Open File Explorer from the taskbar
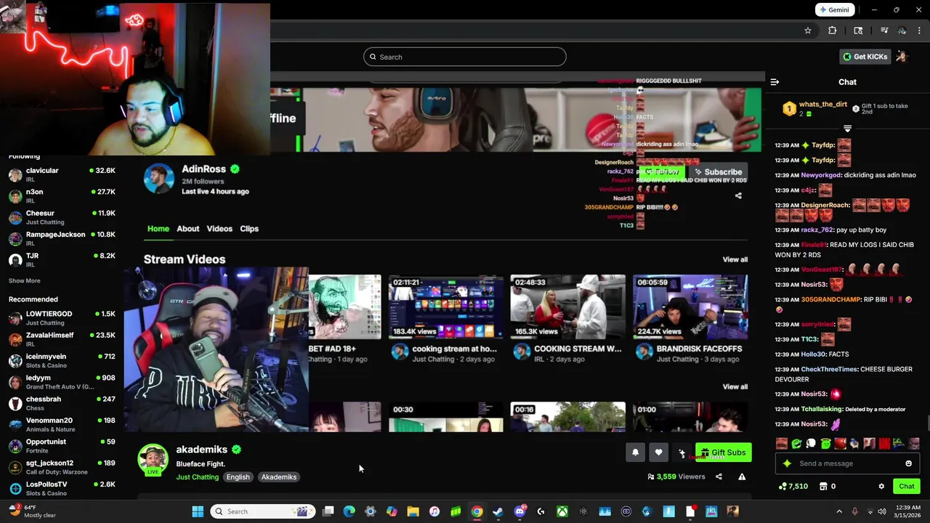930x523 pixels. pyautogui.click(x=413, y=511)
